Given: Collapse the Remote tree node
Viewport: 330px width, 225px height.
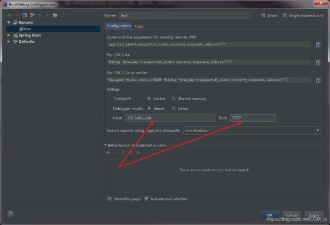Looking at the screenshot, I should (9, 22).
